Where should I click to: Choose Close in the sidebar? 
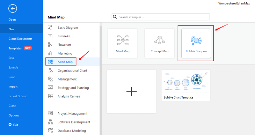(x=12, y=106)
